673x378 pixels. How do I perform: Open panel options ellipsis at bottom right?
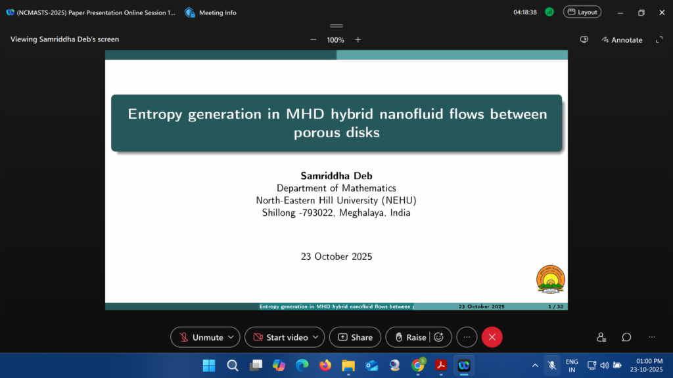click(651, 337)
